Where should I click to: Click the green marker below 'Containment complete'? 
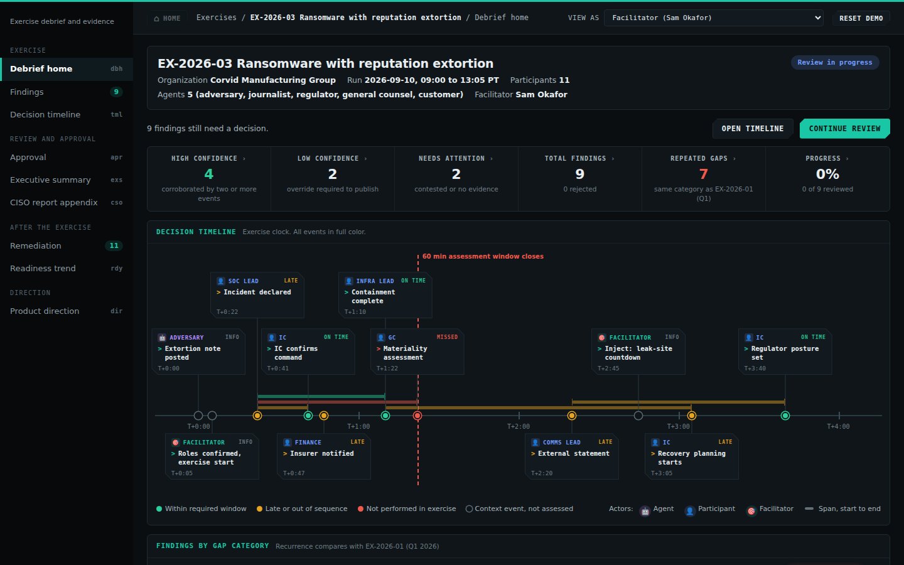point(385,416)
